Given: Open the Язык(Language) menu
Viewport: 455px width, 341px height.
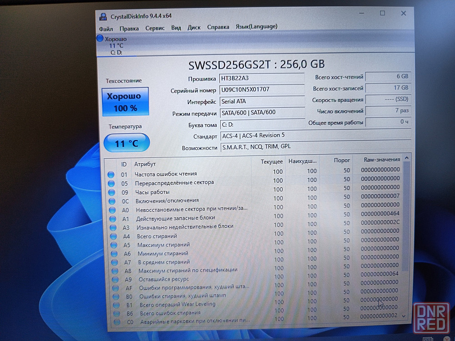Looking at the screenshot, I should point(256,26).
